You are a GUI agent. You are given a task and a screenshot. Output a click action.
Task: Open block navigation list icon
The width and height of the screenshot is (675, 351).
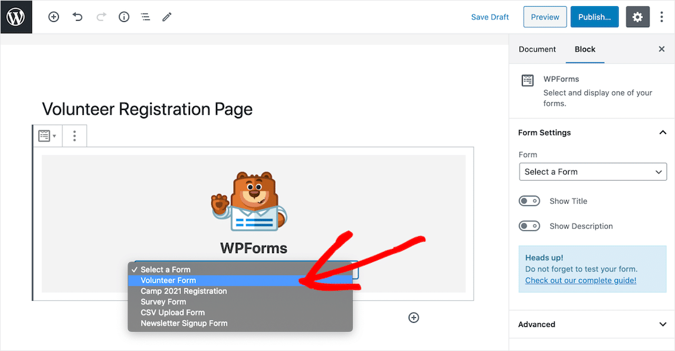146,17
